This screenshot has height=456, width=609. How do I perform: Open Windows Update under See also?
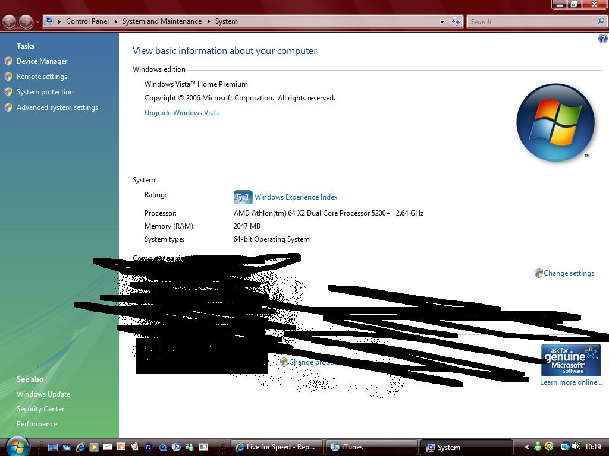pyautogui.click(x=43, y=394)
